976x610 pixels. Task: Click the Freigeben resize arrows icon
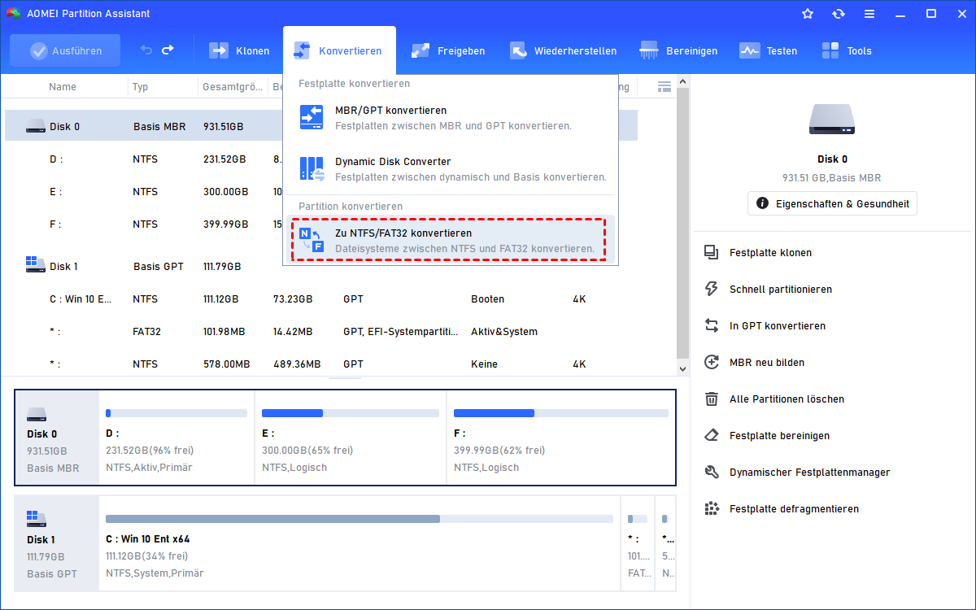pyautogui.click(x=420, y=50)
